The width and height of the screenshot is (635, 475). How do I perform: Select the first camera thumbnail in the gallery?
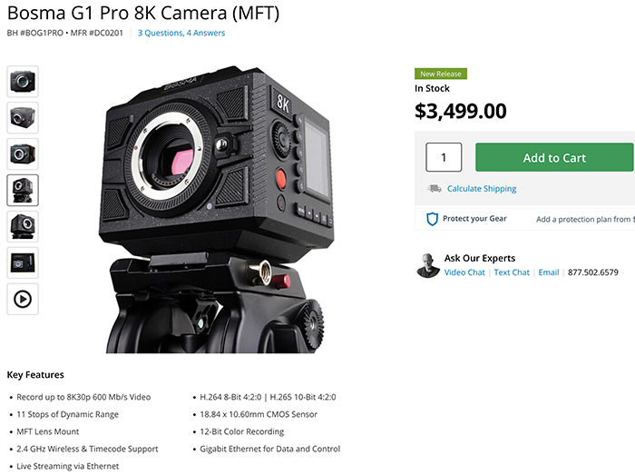(23, 81)
